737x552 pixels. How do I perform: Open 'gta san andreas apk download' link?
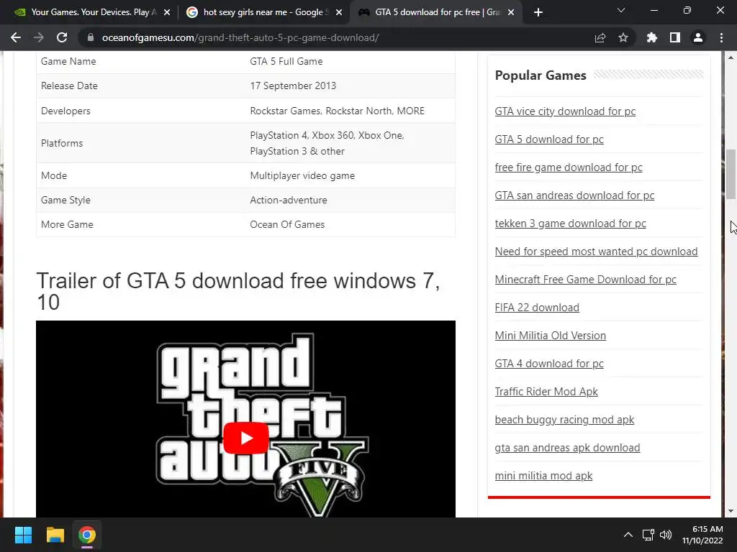(x=567, y=448)
